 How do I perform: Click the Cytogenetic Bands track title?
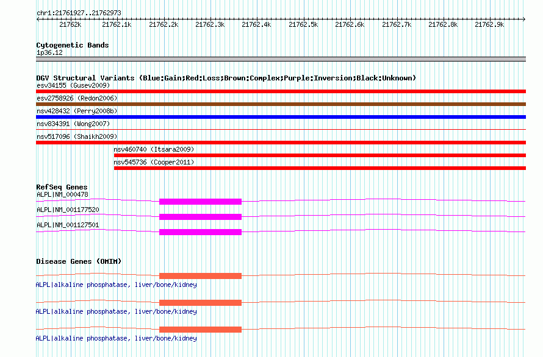coord(73,45)
